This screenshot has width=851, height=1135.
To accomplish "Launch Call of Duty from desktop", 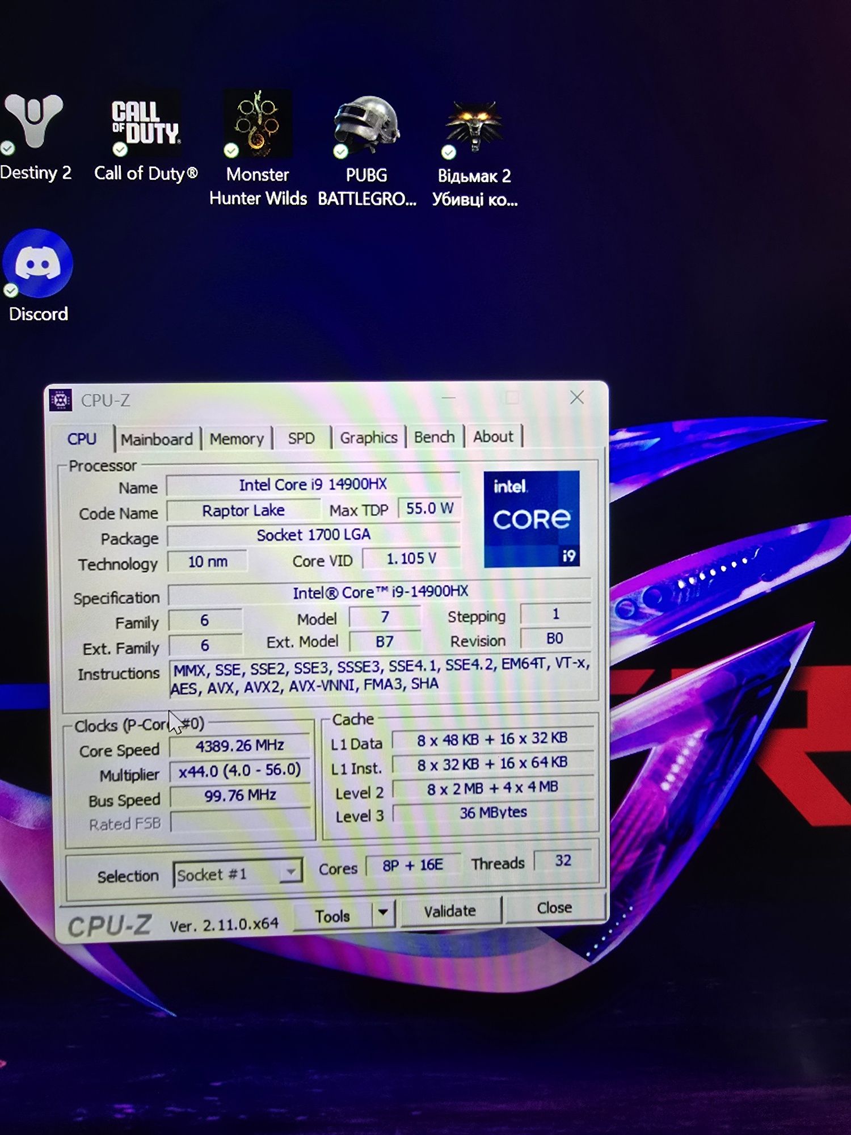I will click(146, 123).
